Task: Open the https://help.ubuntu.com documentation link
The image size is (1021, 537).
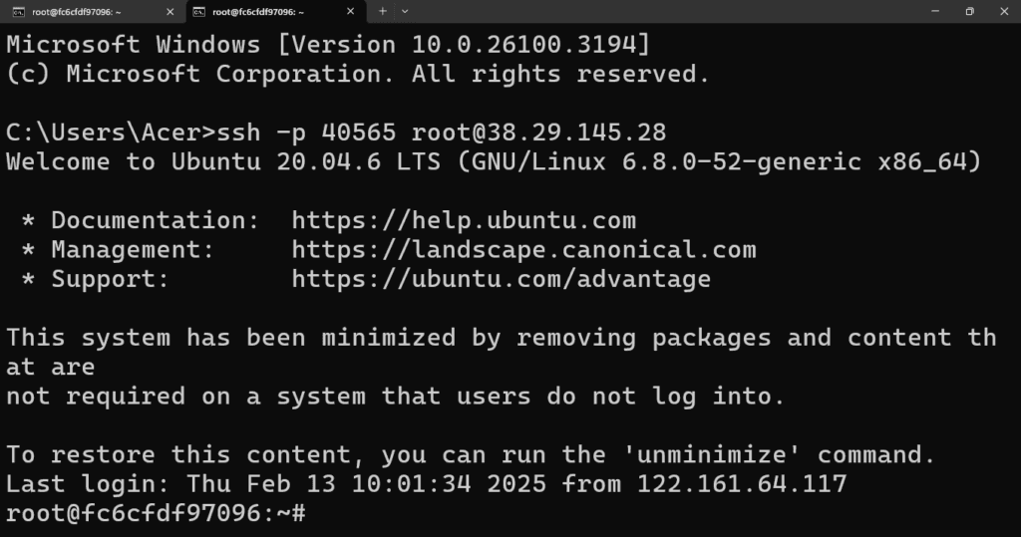Action: [464, 220]
